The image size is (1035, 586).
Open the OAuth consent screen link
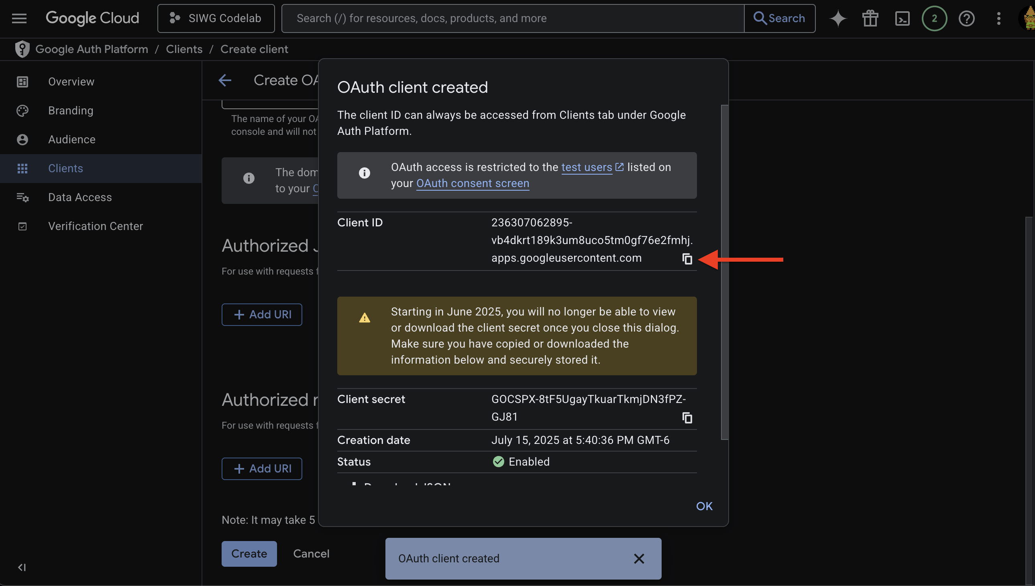click(x=472, y=183)
